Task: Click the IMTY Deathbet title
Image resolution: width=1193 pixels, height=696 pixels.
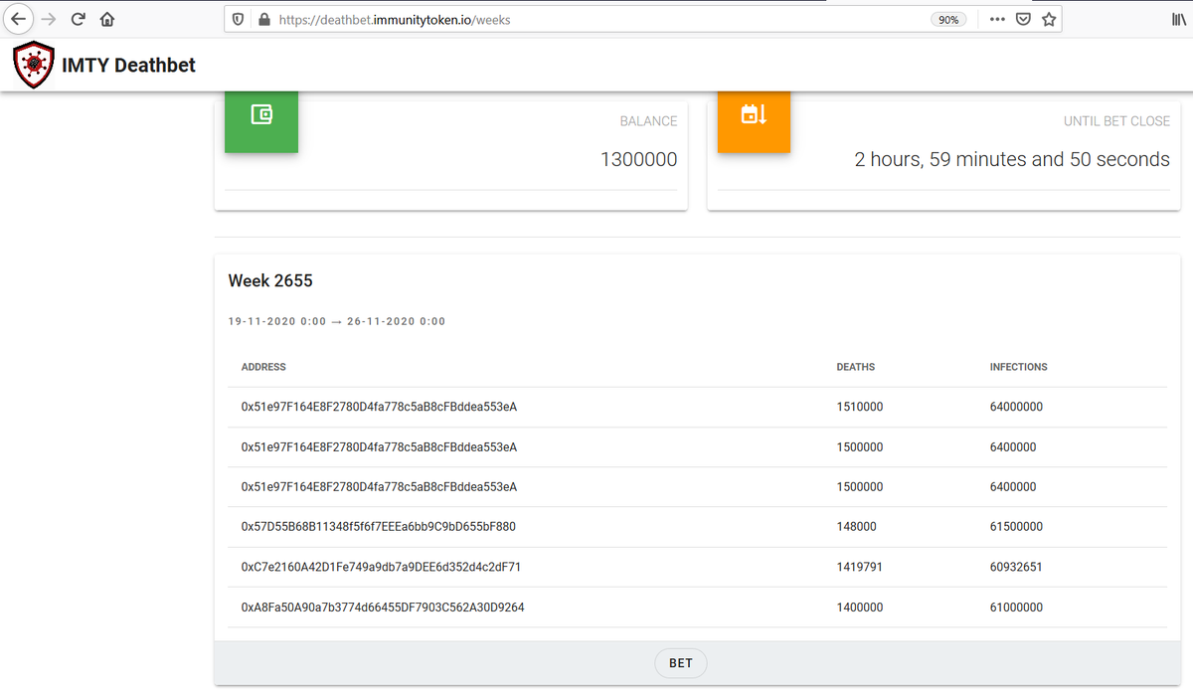Action: tap(128, 66)
